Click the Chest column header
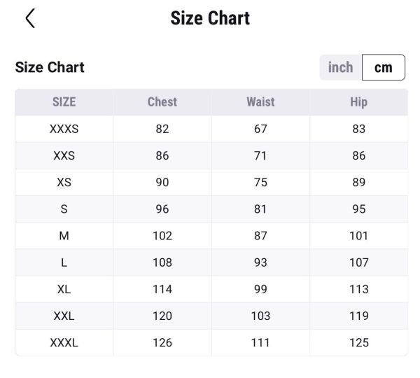420x378 pixels. click(162, 101)
